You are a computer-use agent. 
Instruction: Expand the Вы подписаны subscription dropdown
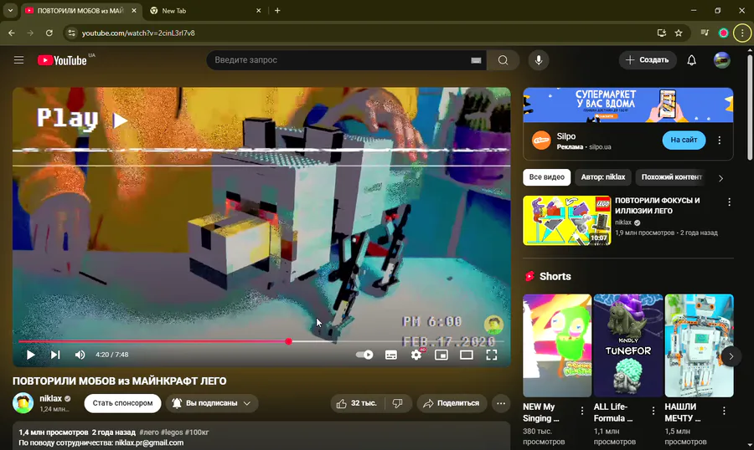coord(212,403)
